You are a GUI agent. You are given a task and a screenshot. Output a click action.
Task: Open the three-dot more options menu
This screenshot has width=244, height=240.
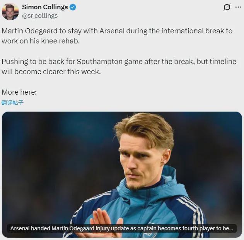[x=237, y=7]
